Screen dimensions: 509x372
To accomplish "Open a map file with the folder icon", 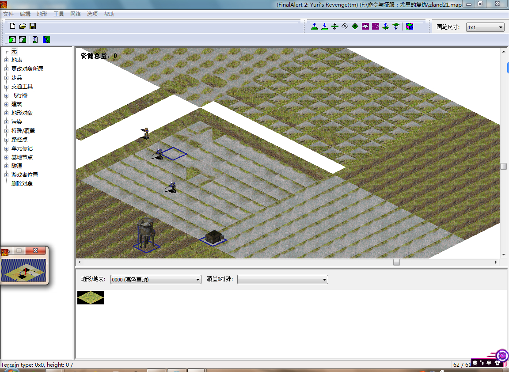I will pyautogui.click(x=23, y=27).
